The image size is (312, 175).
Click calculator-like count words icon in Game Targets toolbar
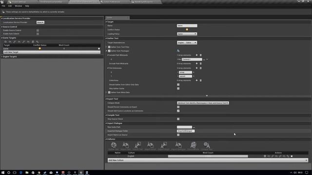pos(33,42)
